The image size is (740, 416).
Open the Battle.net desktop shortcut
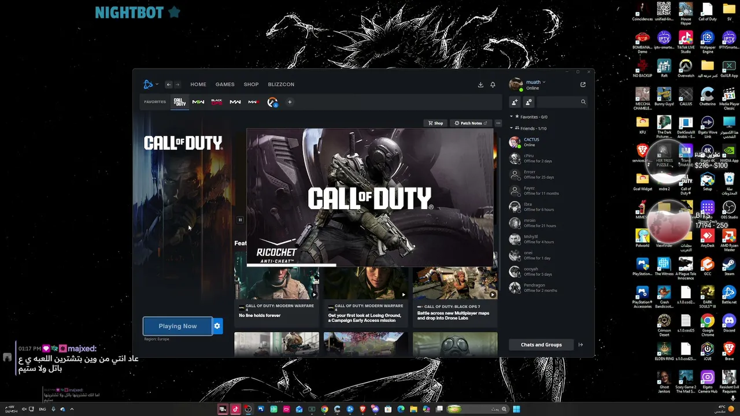pos(729,295)
